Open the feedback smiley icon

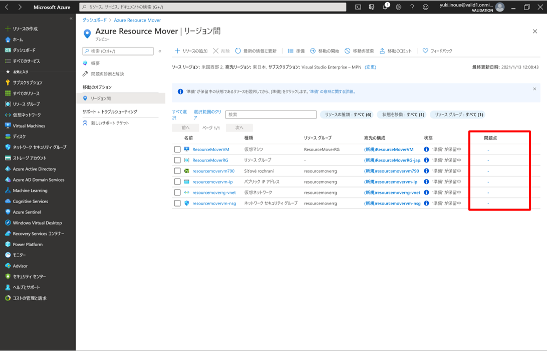point(425,7)
